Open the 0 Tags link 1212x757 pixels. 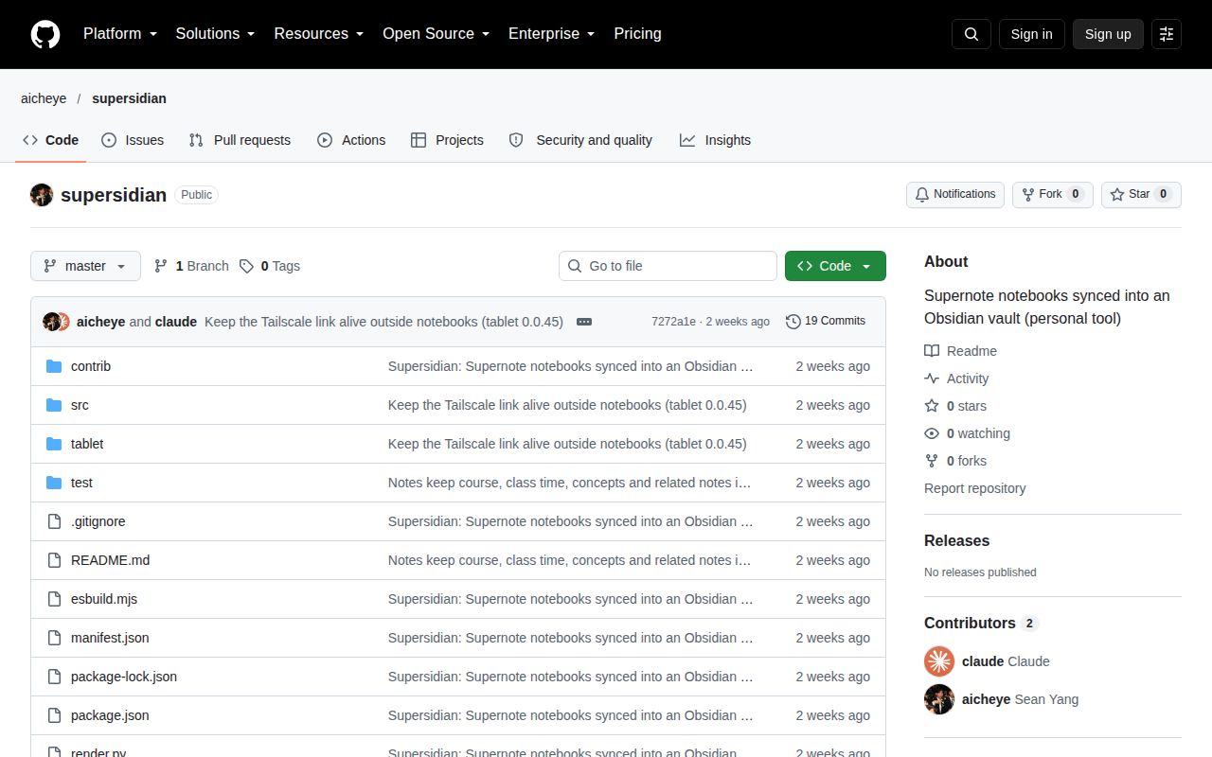(x=270, y=266)
